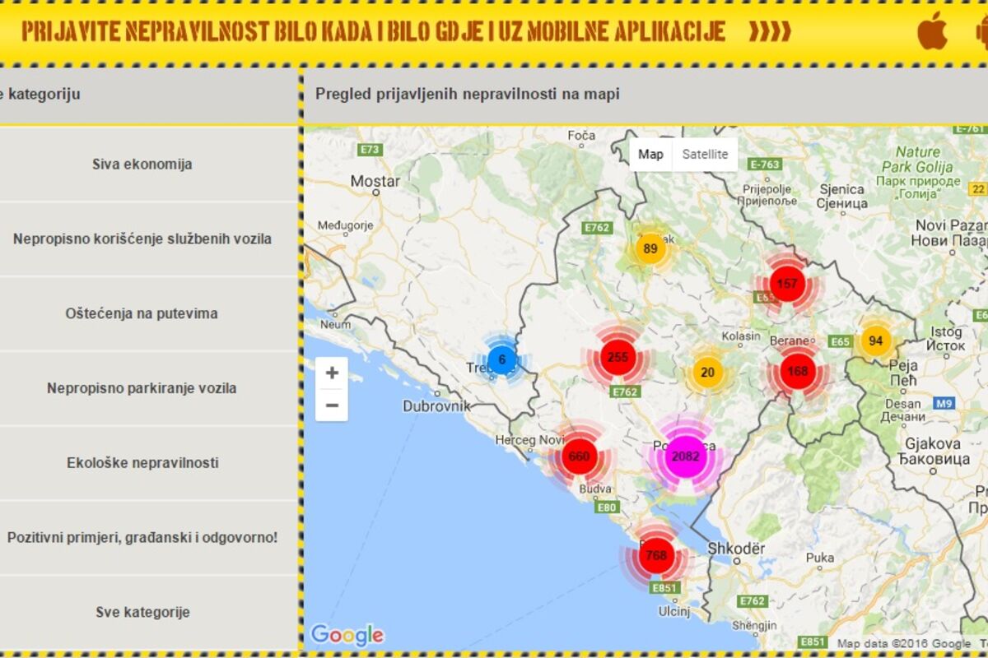
Task: Open the Apple iOS app icon
Action: 932,31
